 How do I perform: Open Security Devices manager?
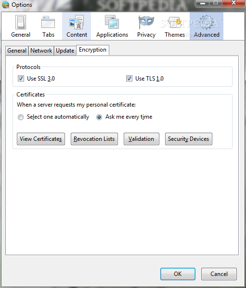pyautogui.click(x=189, y=139)
